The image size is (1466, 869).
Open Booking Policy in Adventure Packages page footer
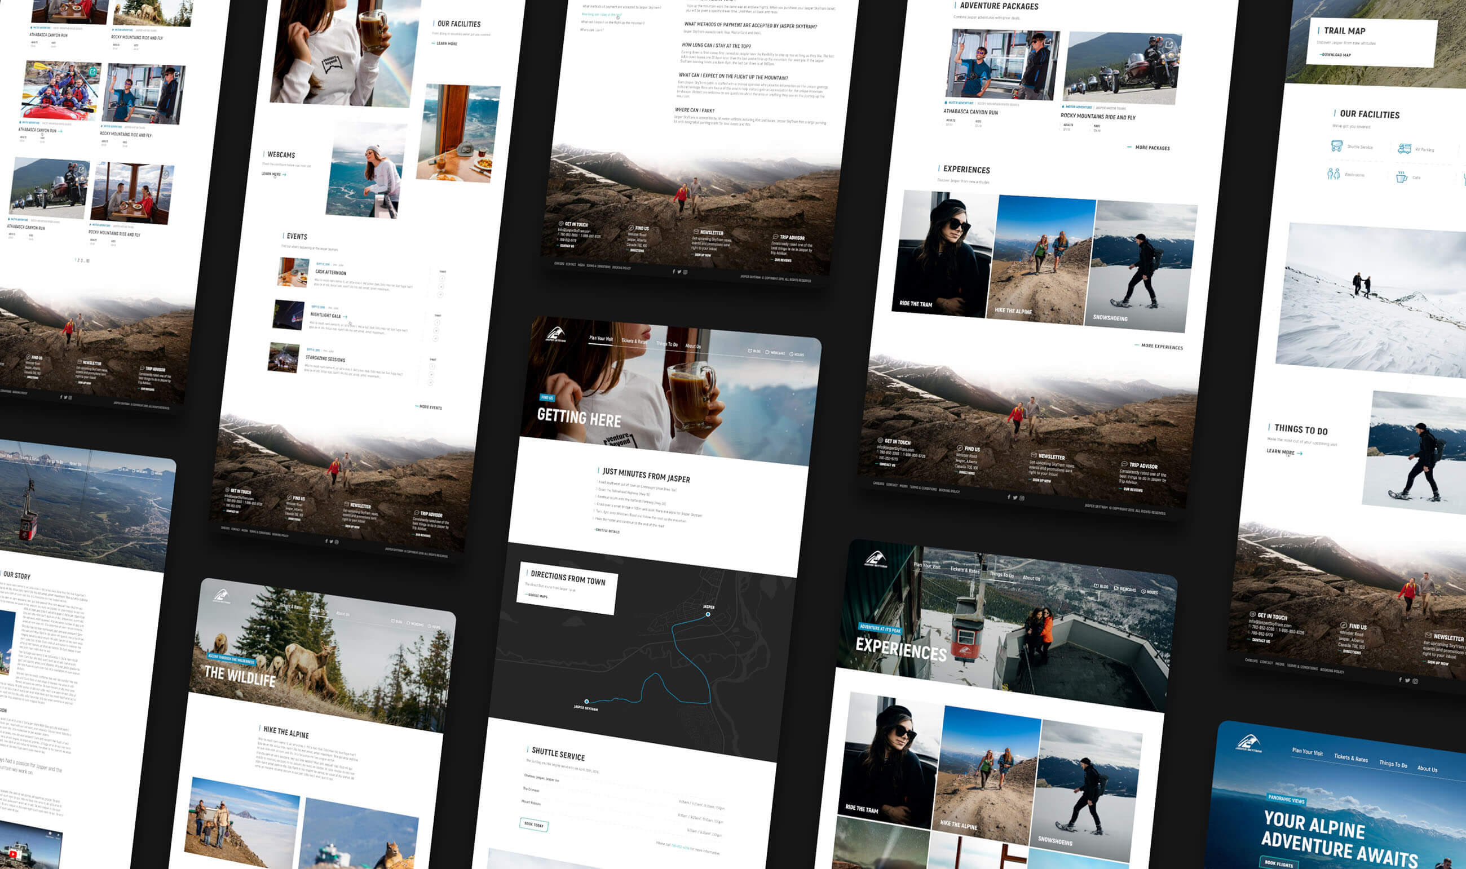tap(949, 490)
